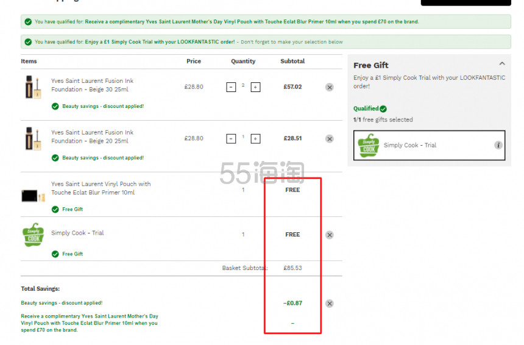Click Free Gift label under Simply Cook
524x345 pixels.
[73, 254]
